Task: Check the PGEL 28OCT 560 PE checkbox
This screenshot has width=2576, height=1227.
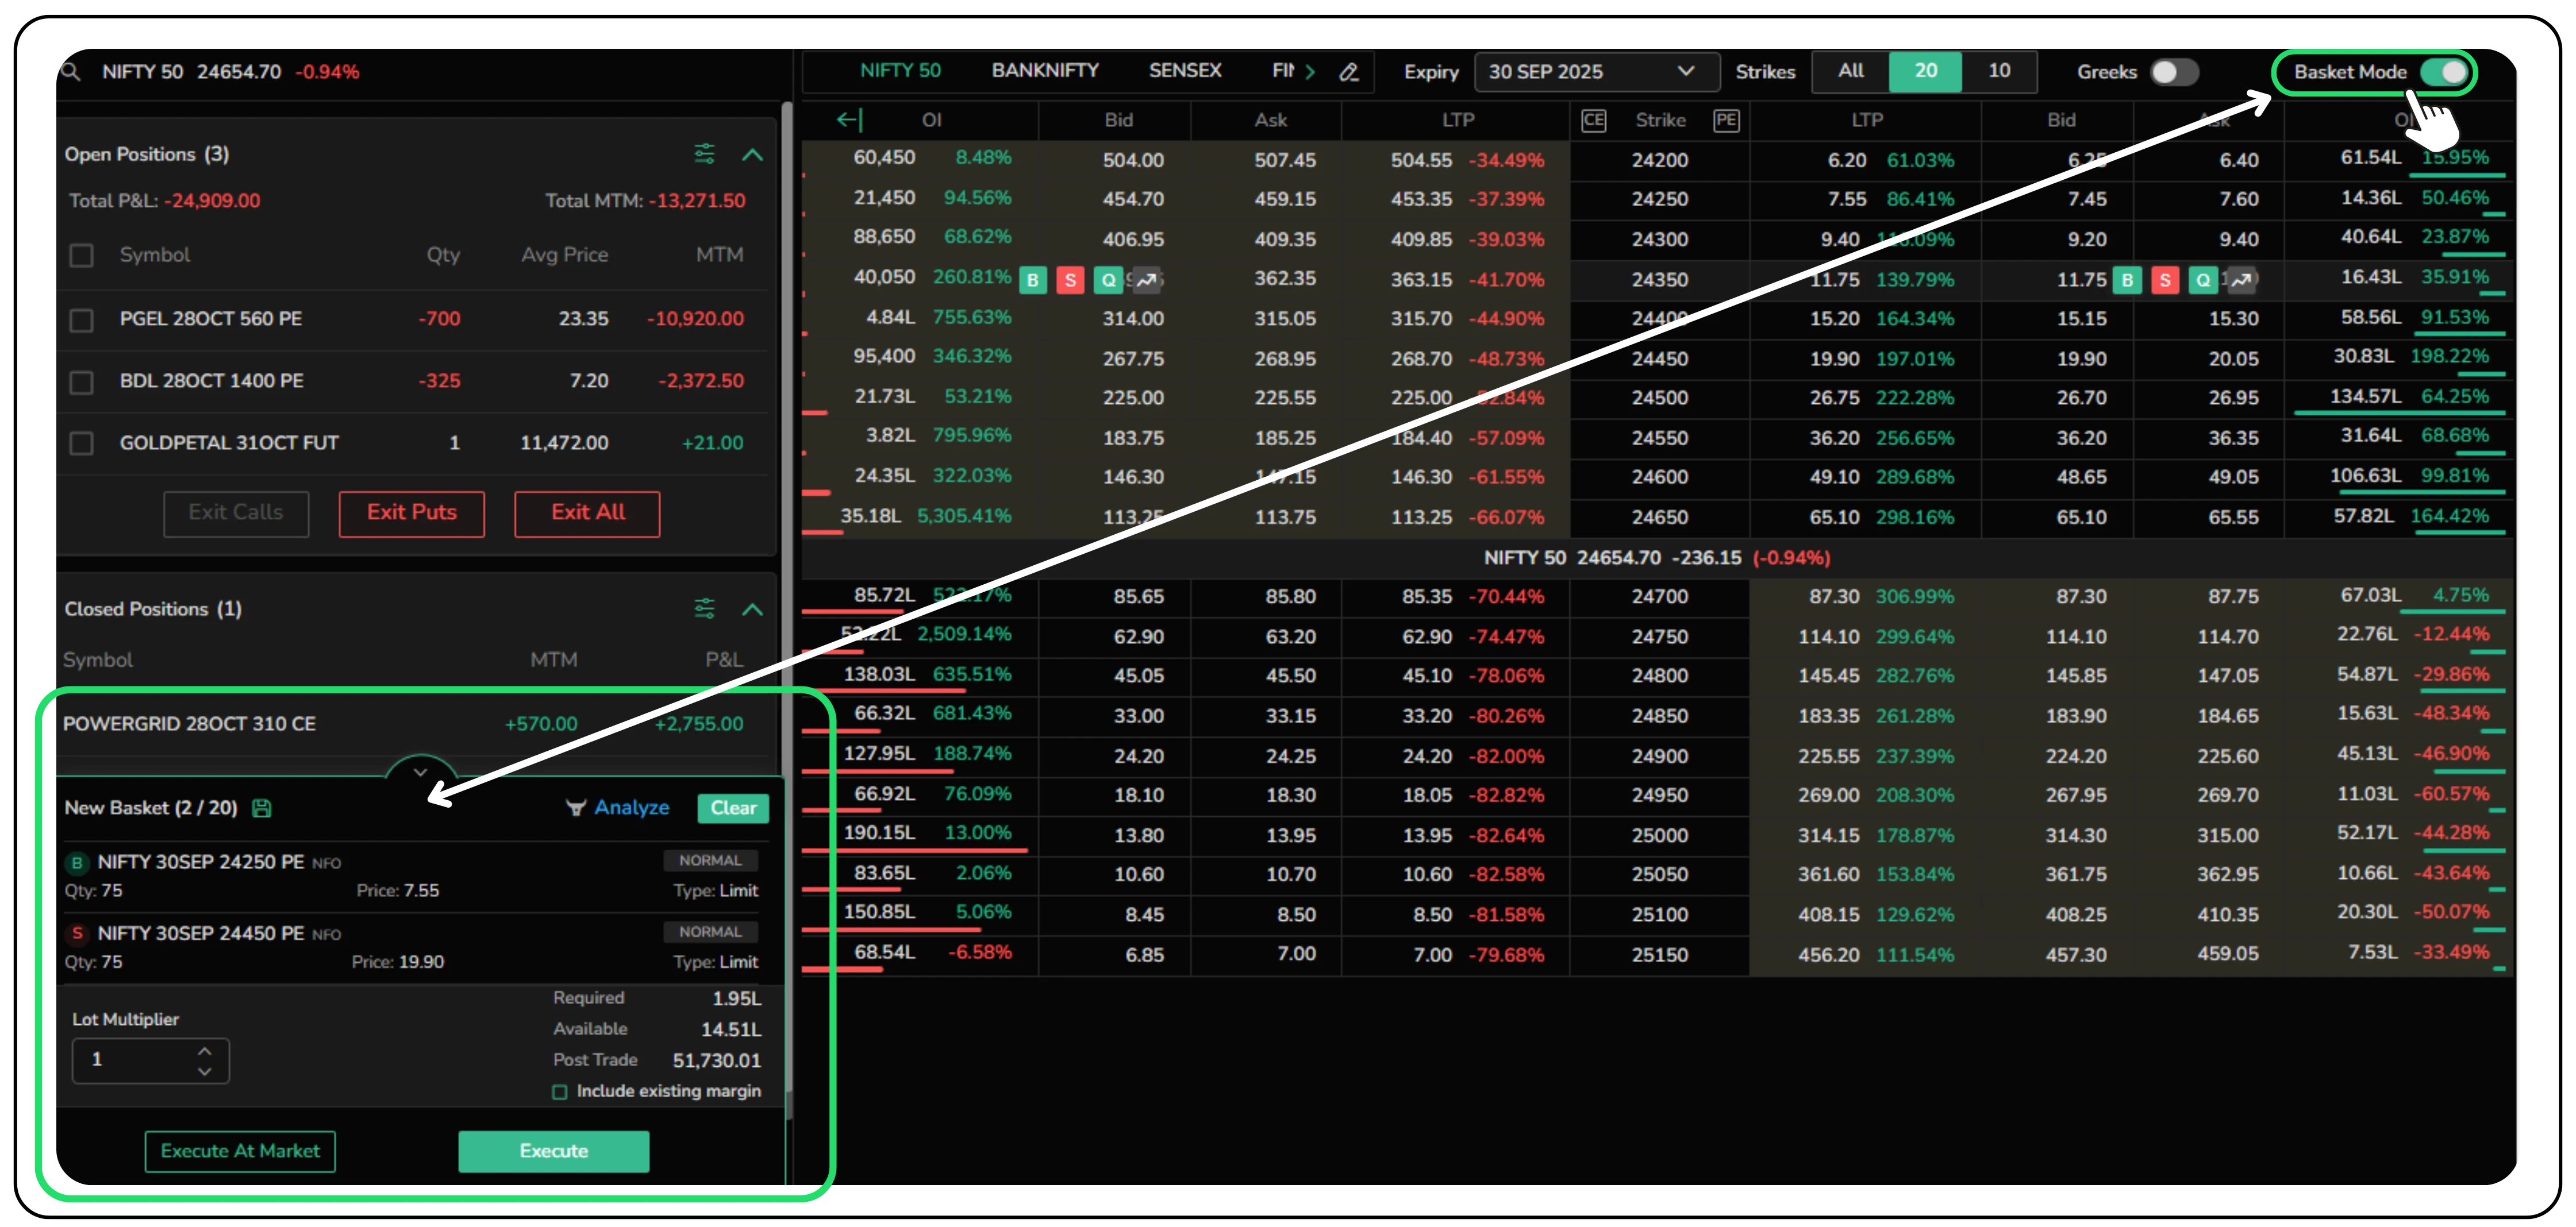Action: click(x=82, y=320)
